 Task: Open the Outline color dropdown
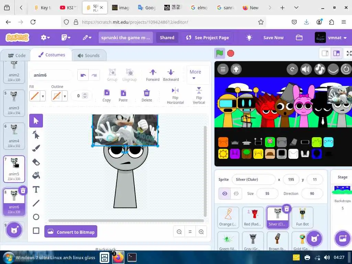point(65,96)
